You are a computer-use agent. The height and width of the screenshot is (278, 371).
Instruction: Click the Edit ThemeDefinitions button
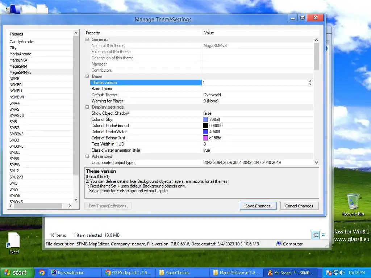(x=108, y=206)
